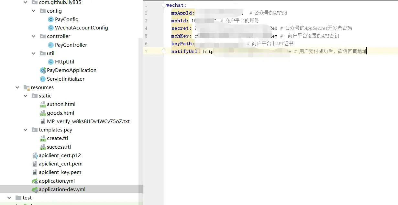
Task: Select PayDemoApplication in the project tree
Action: [72, 70]
